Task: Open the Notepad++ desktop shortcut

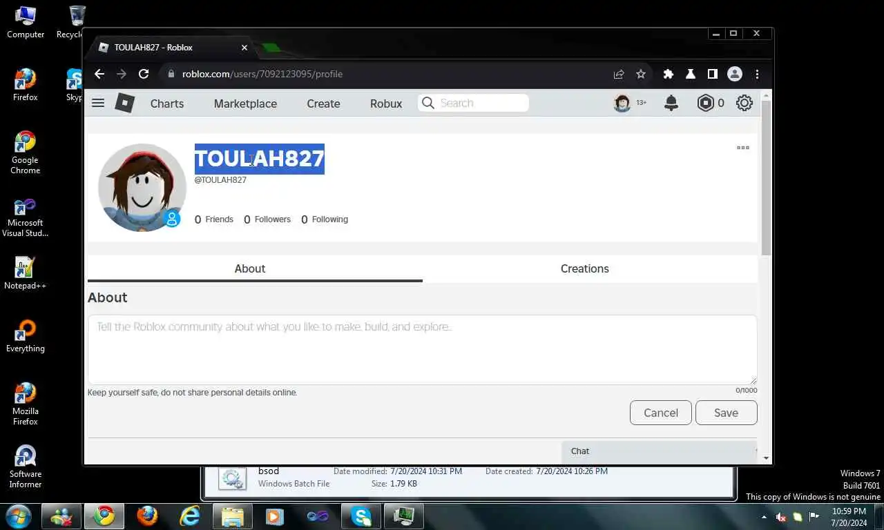Action: point(26,273)
